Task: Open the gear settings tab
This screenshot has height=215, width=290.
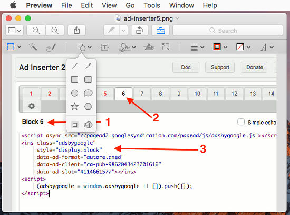Action: click(32, 106)
